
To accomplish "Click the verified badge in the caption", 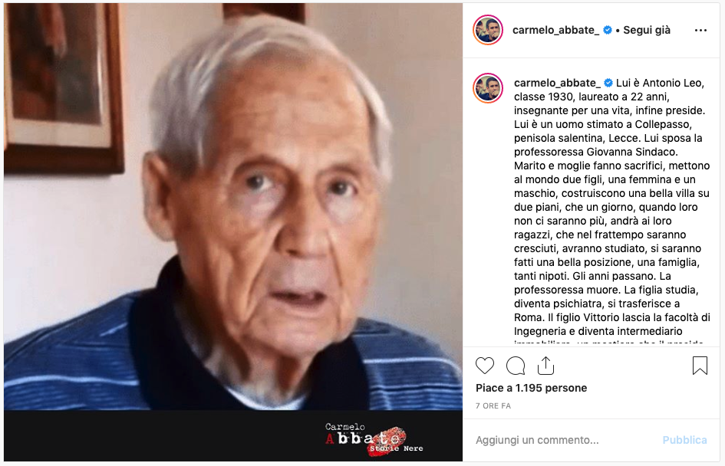I will 608,83.
